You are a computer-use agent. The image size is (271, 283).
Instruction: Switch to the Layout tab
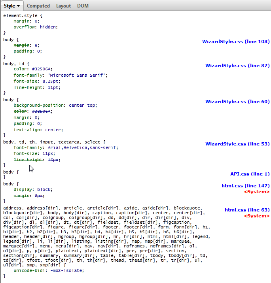coord(63,6)
